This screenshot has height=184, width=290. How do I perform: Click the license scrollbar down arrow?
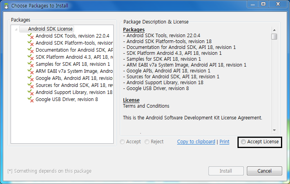(x=274, y=130)
